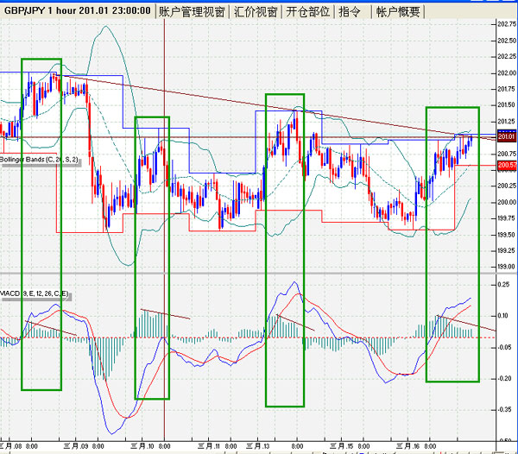Click the 200.57 red price tag
The image size is (518, 454).
[x=507, y=165]
